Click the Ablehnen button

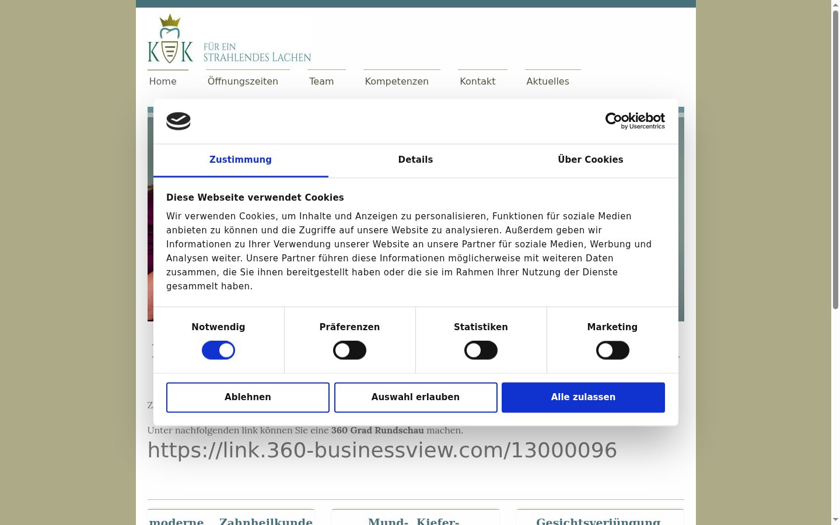click(x=248, y=397)
